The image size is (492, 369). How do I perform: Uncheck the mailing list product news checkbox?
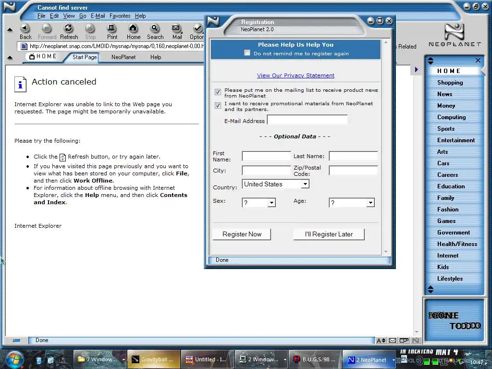point(218,92)
